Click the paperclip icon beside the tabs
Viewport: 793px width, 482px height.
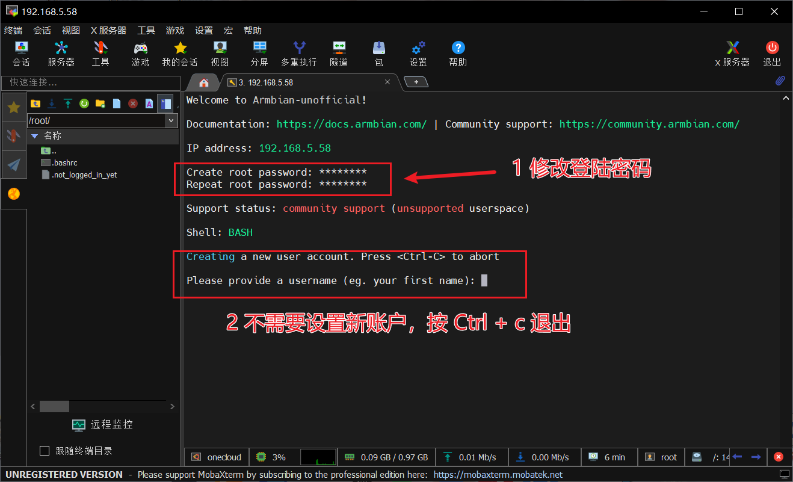[780, 81]
